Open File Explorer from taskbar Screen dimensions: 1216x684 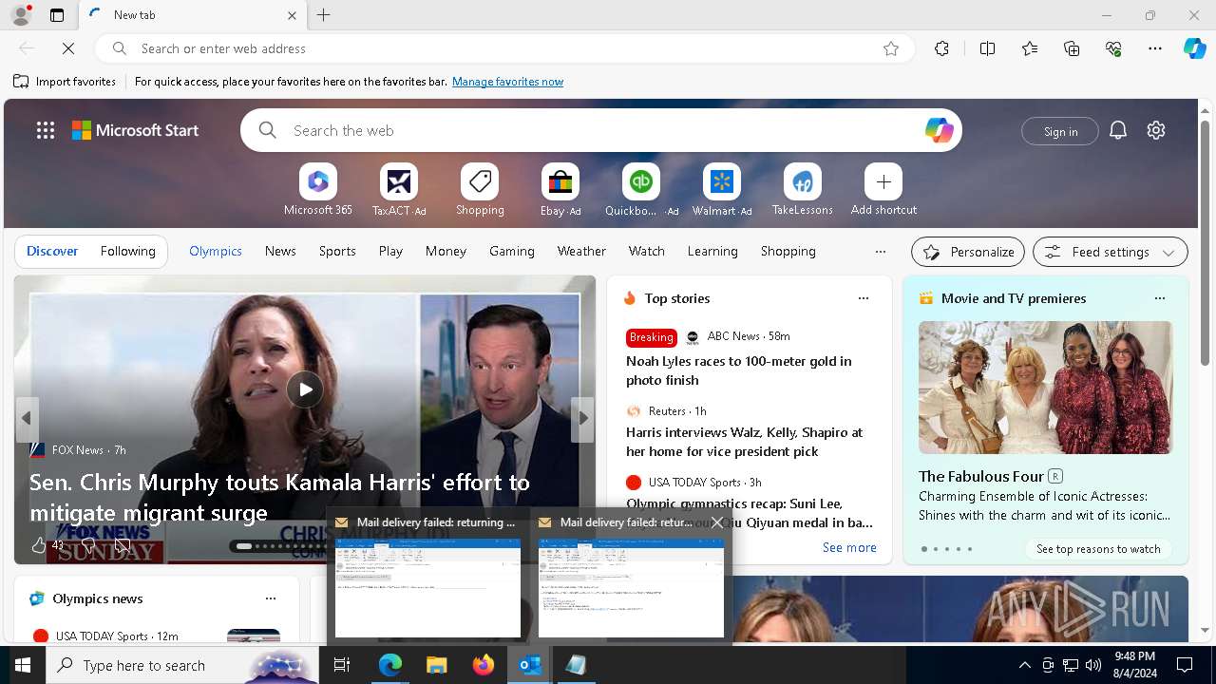(436, 665)
